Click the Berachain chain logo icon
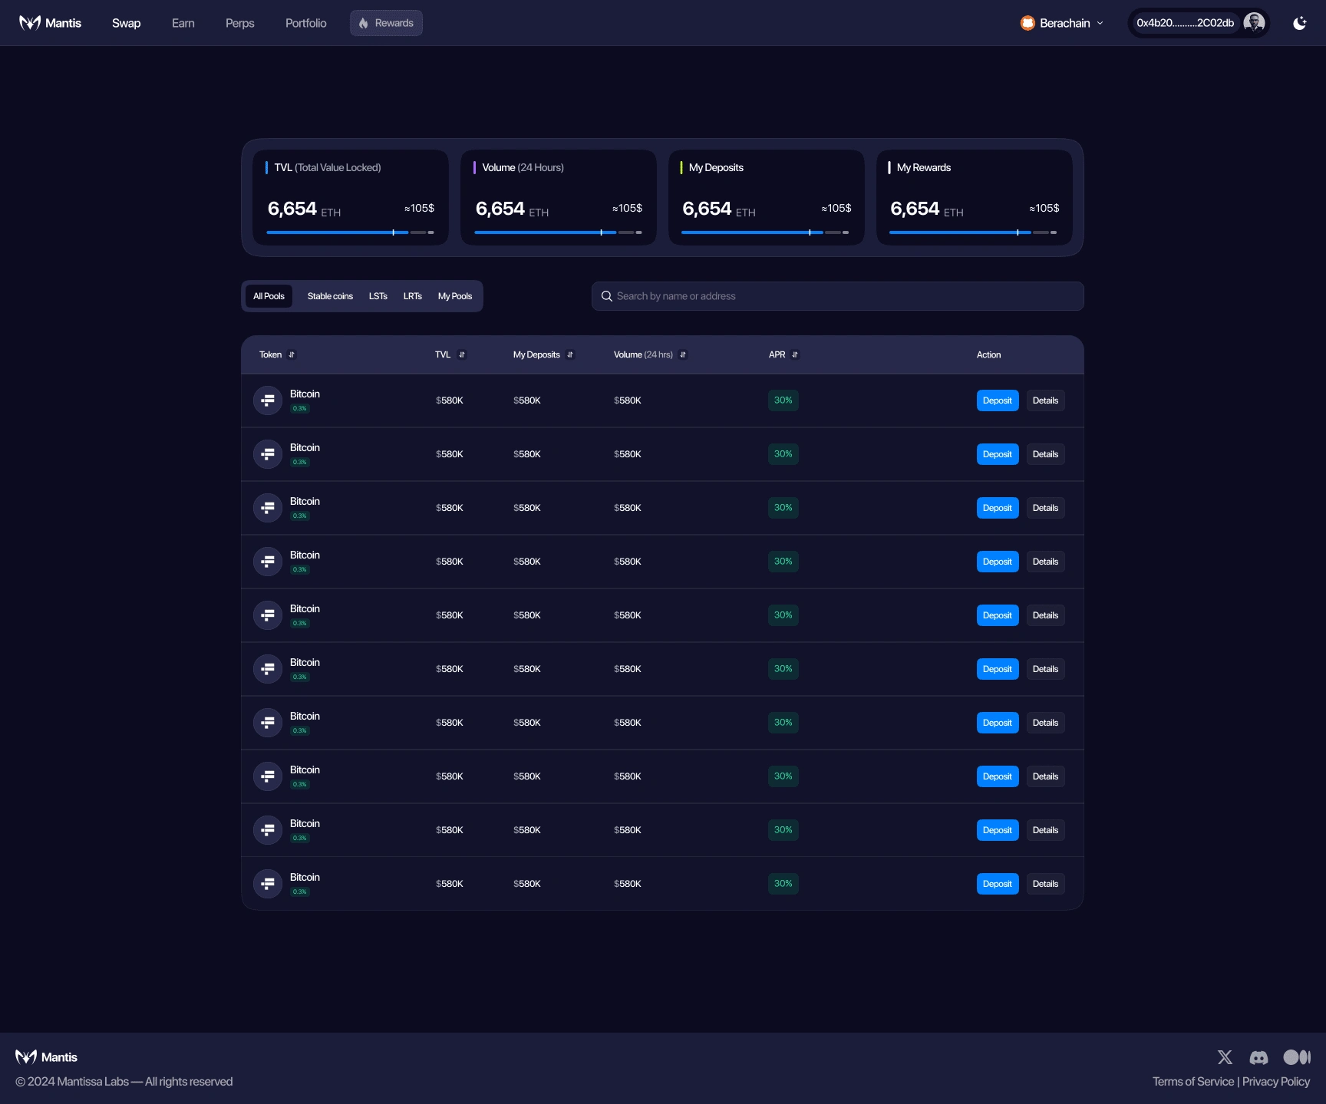 pos(1027,23)
